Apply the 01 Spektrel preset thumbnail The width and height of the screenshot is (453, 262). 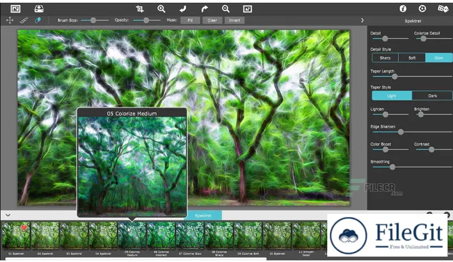16,235
